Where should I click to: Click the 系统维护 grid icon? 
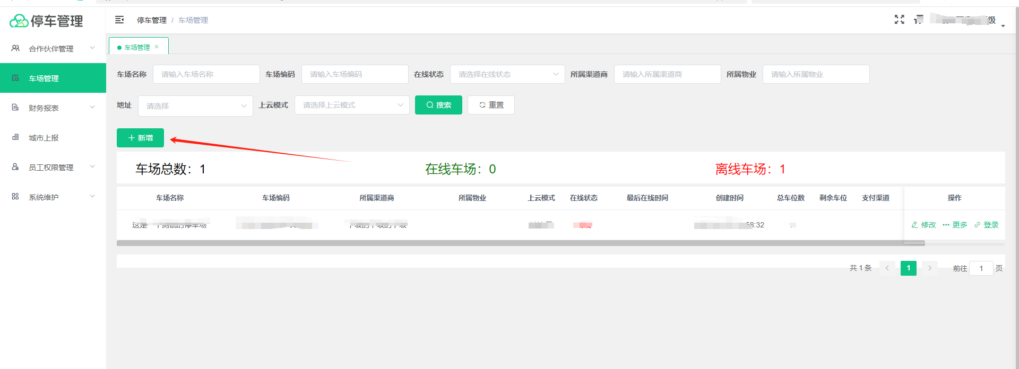tap(15, 197)
